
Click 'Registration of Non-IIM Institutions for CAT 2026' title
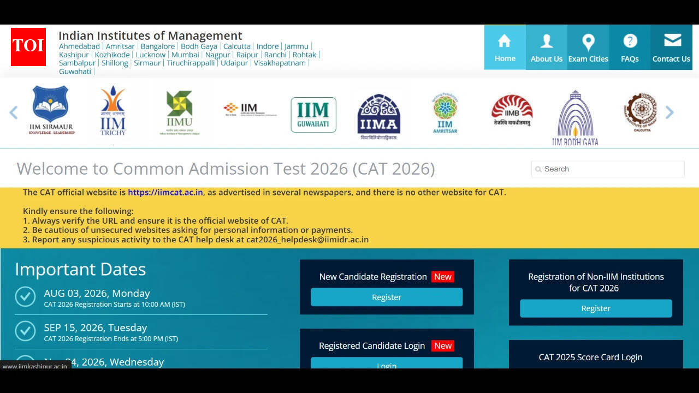pos(596,282)
